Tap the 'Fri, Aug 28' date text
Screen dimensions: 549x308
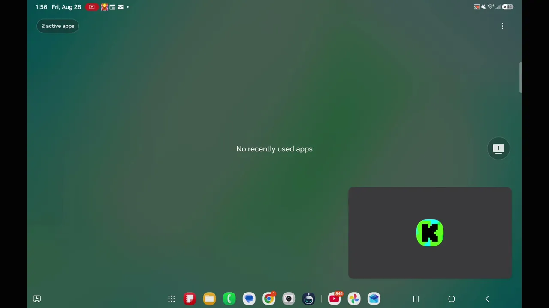(x=66, y=7)
